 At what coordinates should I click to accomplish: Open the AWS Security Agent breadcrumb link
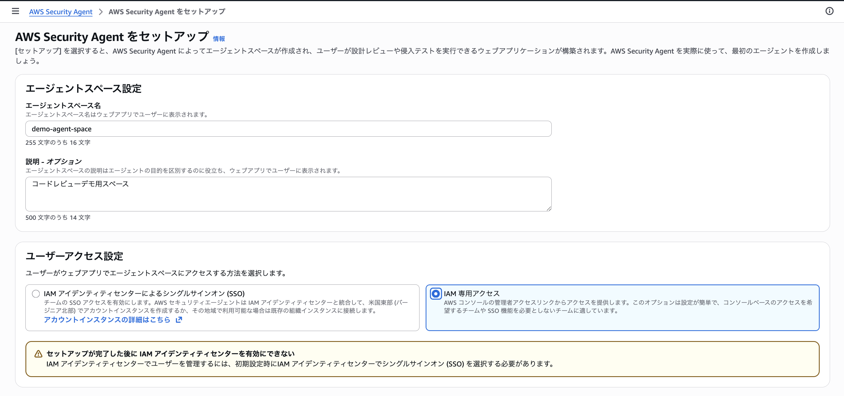[x=61, y=11]
